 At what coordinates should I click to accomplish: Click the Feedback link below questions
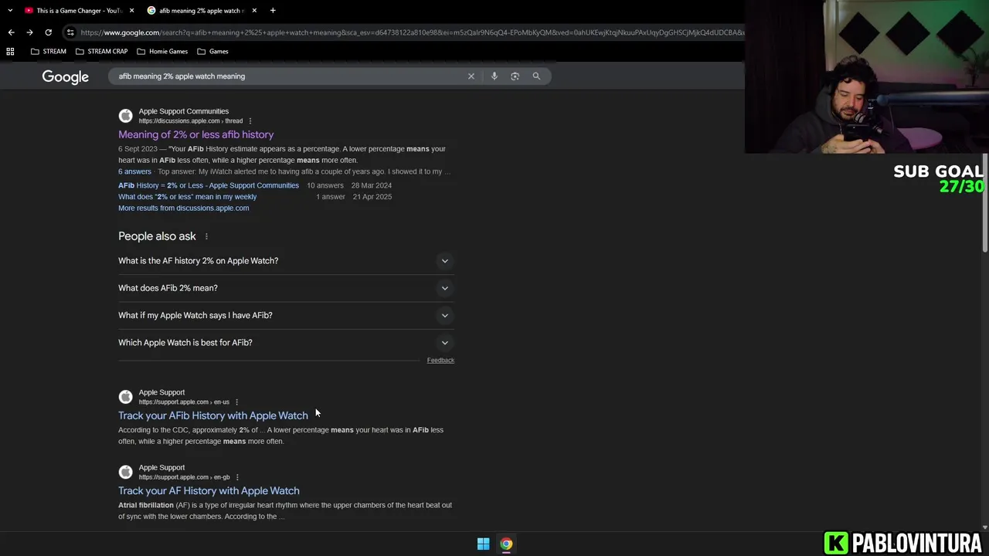[x=440, y=360]
